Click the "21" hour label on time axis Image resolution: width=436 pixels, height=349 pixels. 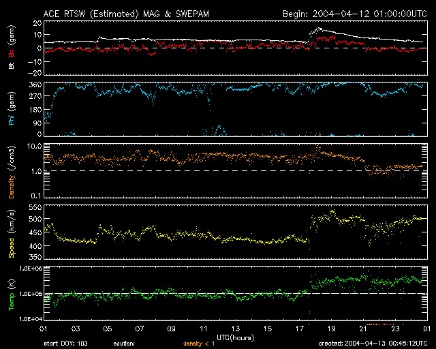point(363,329)
